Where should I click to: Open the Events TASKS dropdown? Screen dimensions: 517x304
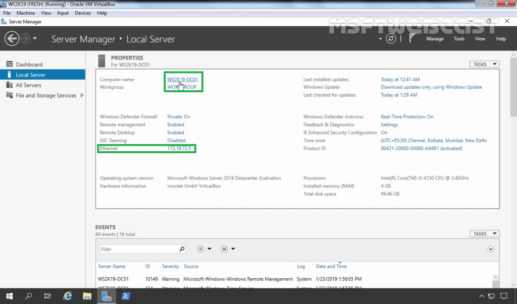tap(484, 233)
